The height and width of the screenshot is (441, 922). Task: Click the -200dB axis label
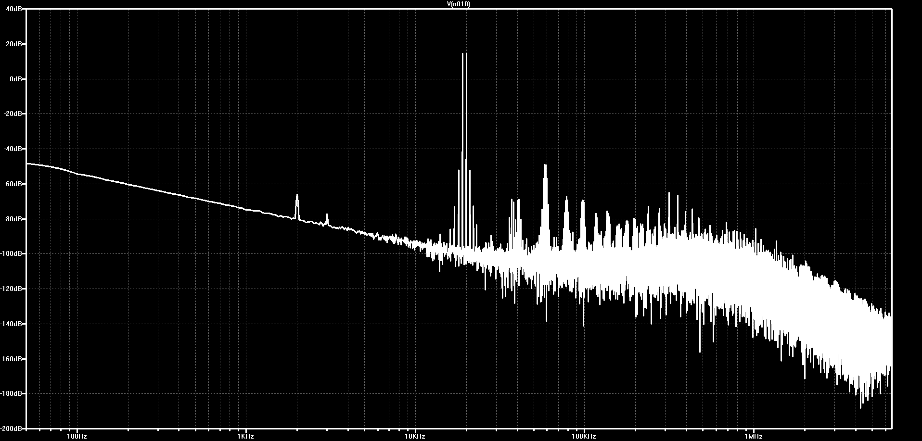[12, 428]
